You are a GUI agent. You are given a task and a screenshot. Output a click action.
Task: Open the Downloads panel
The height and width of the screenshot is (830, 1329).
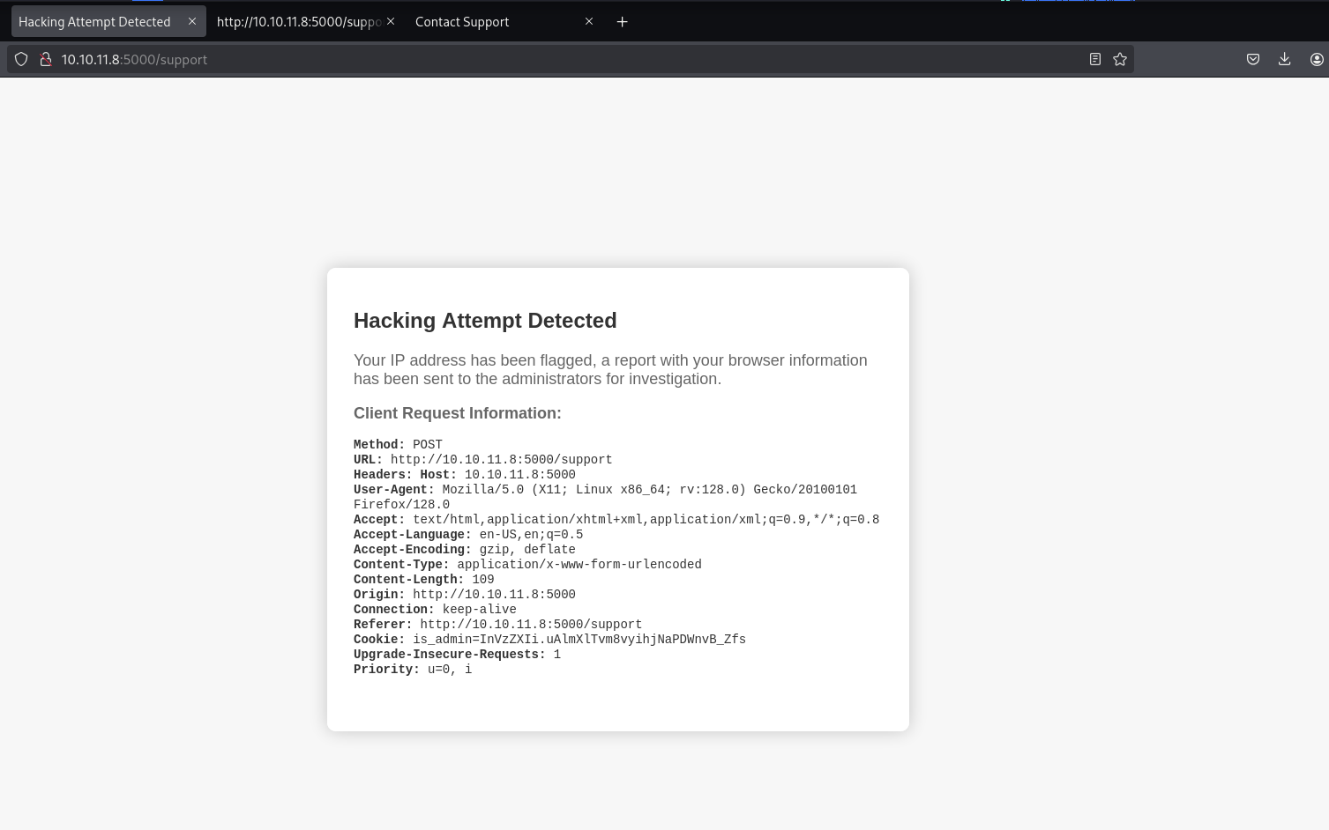click(1284, 60)
